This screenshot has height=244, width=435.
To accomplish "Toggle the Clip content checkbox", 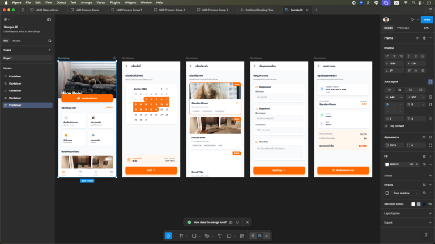I will point(386,125).
